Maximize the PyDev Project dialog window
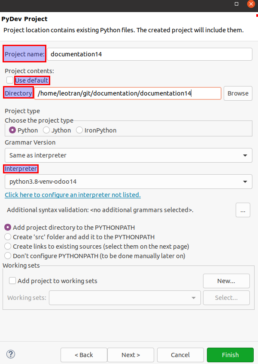The image size is (258, 364). tap(237, 3)
